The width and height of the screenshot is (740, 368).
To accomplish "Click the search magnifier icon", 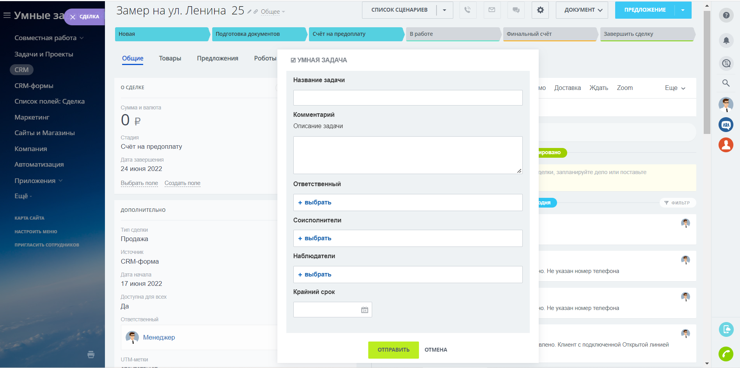I will 726,83.
